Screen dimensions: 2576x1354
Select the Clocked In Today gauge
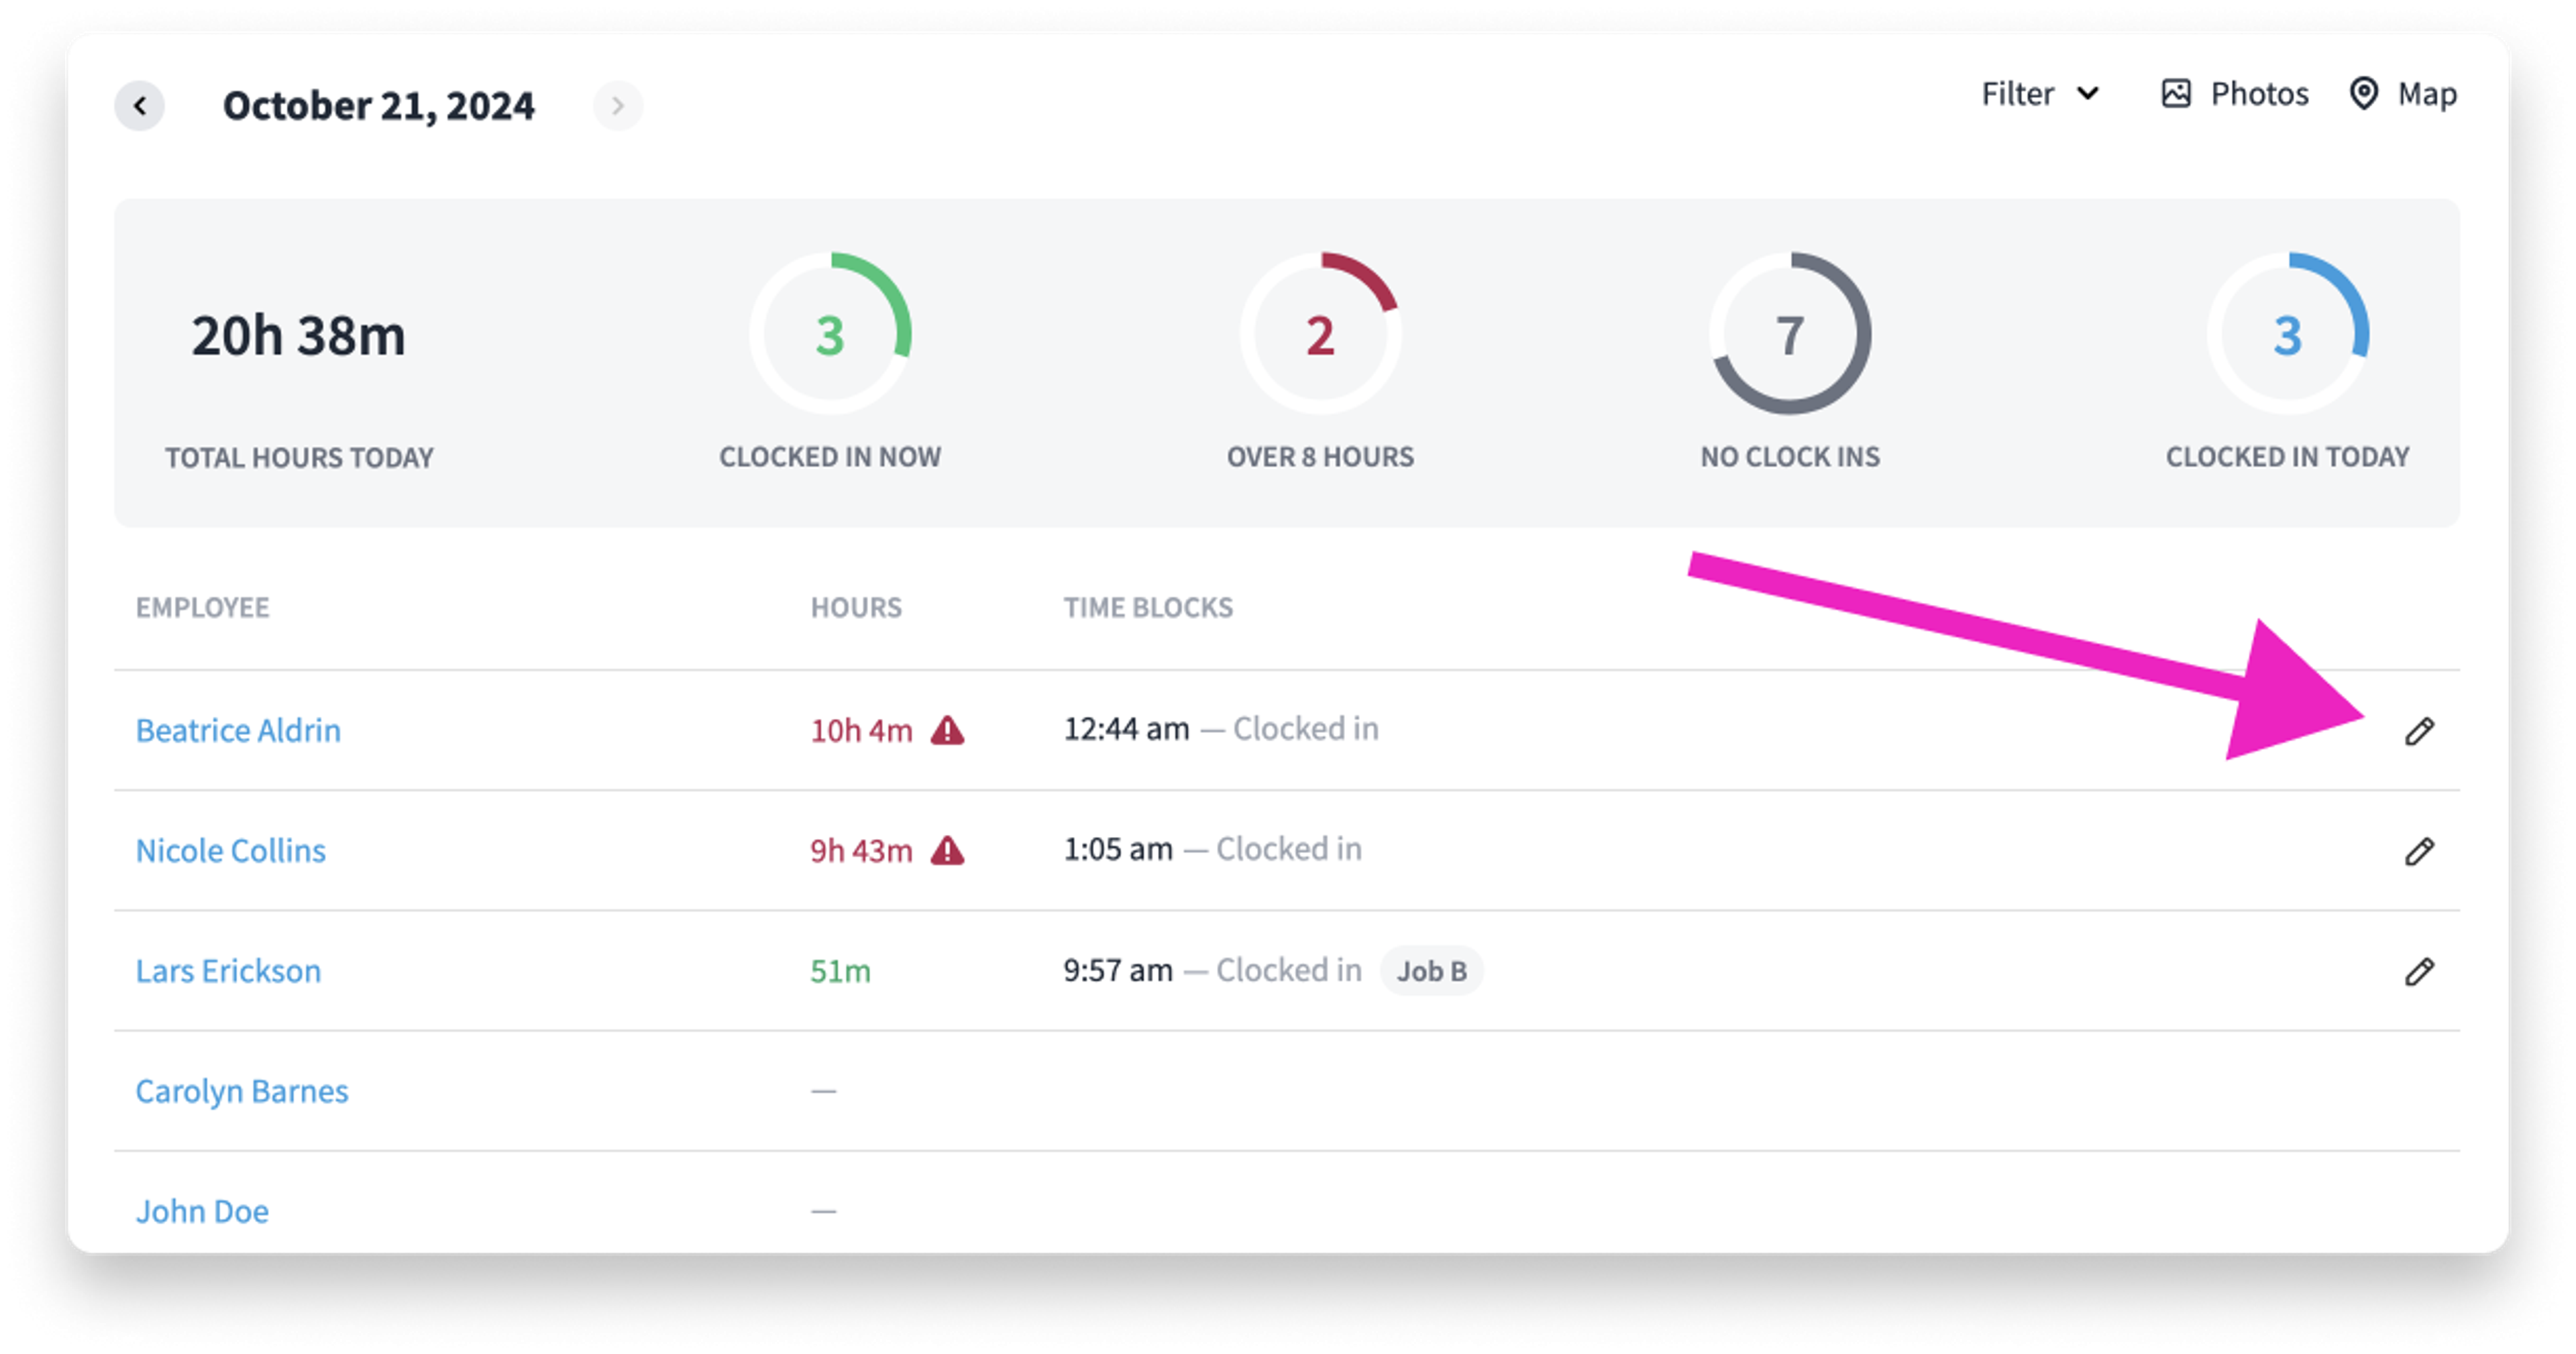[x=2287, y=333]
